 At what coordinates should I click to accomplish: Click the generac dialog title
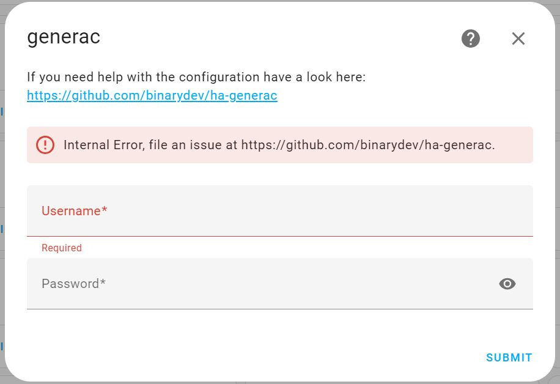tap(64, 37)
